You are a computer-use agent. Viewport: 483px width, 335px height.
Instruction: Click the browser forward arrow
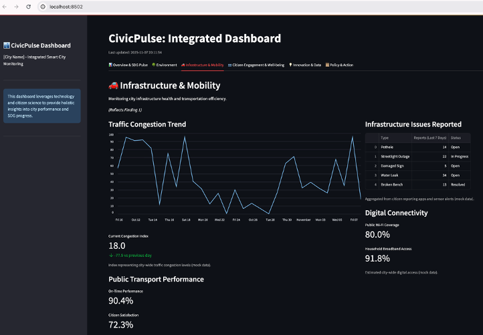pyautogui.click(x=17, y=6)
